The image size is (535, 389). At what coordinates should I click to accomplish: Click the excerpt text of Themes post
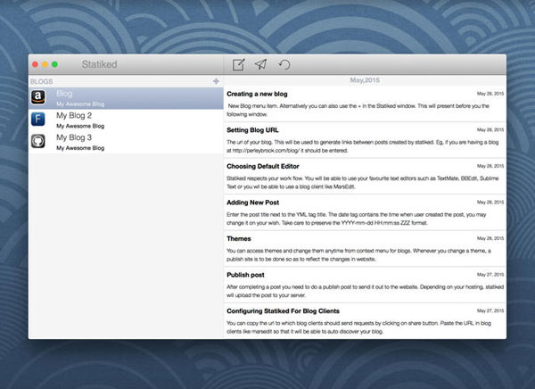[x=358, y=255]
